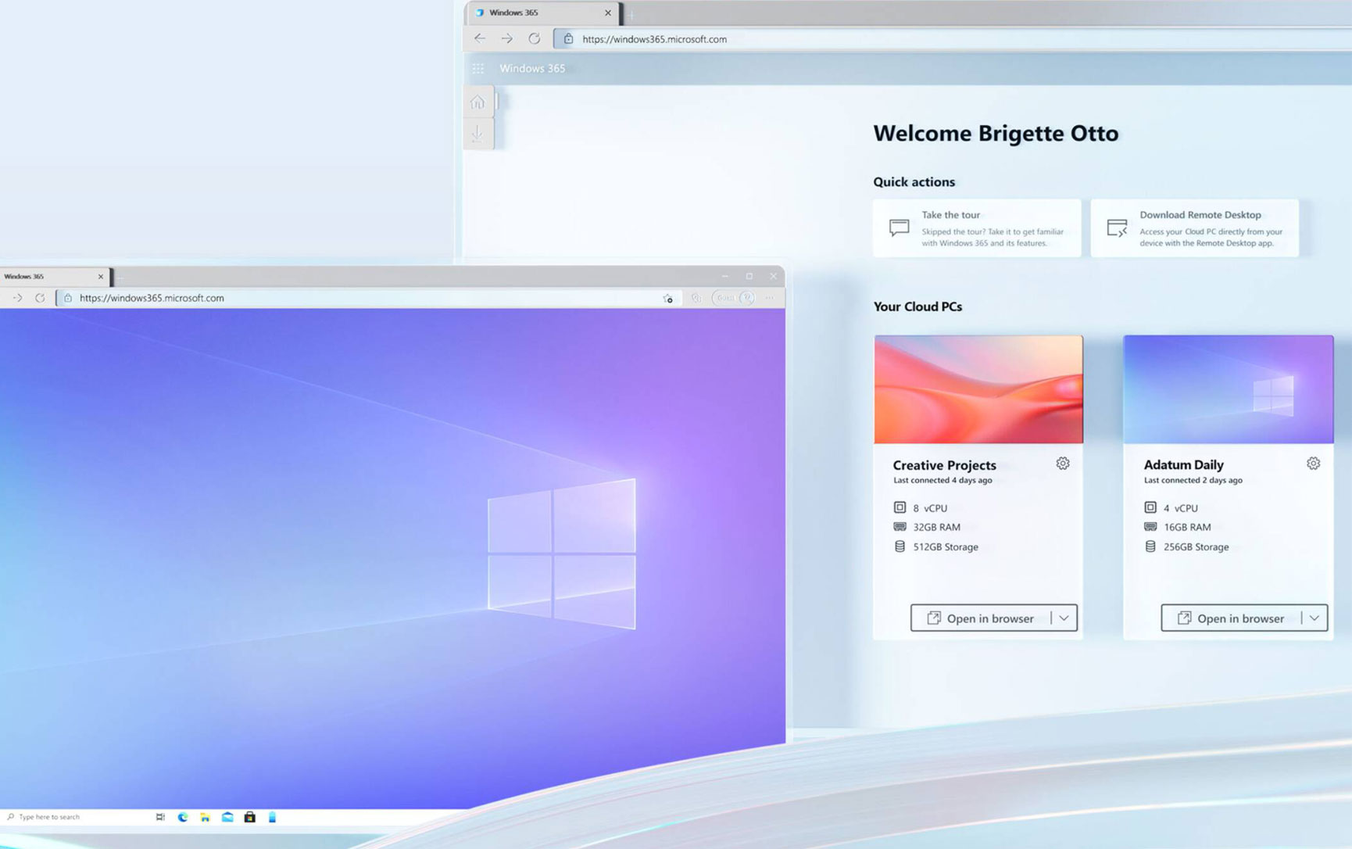This screenshot has height=849, width=1352.
Task: Open Adatum Daily in browser
Action: (1231, 618)
